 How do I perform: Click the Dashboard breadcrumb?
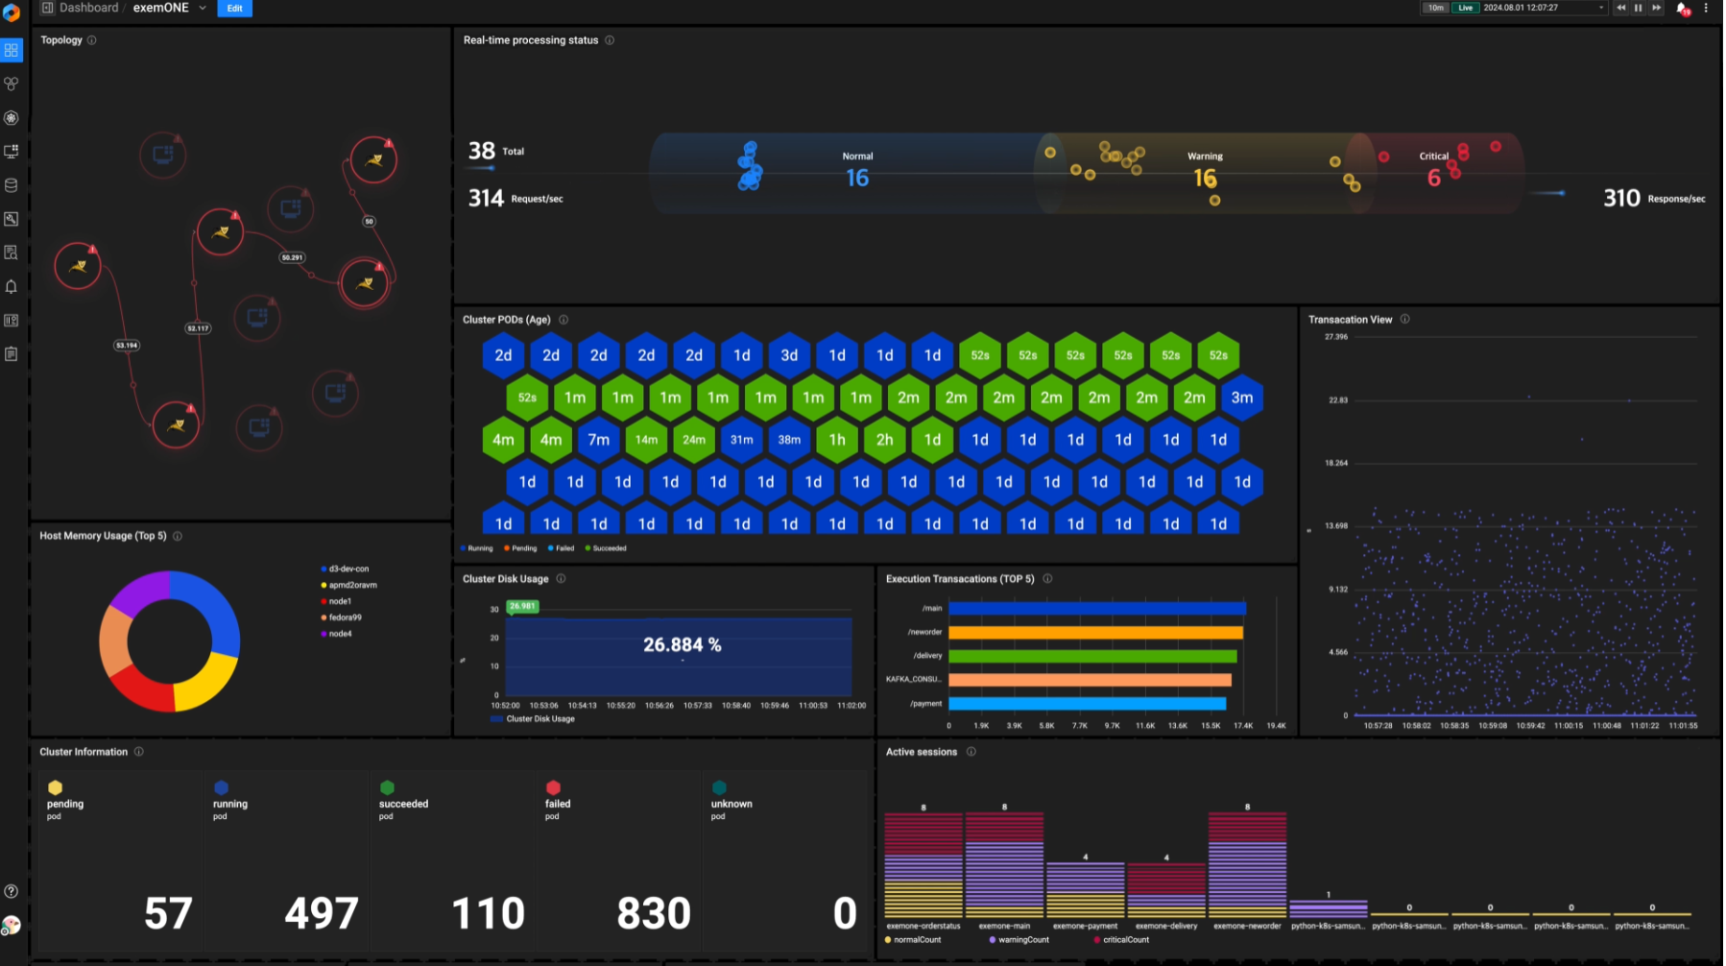coord(88,8)
